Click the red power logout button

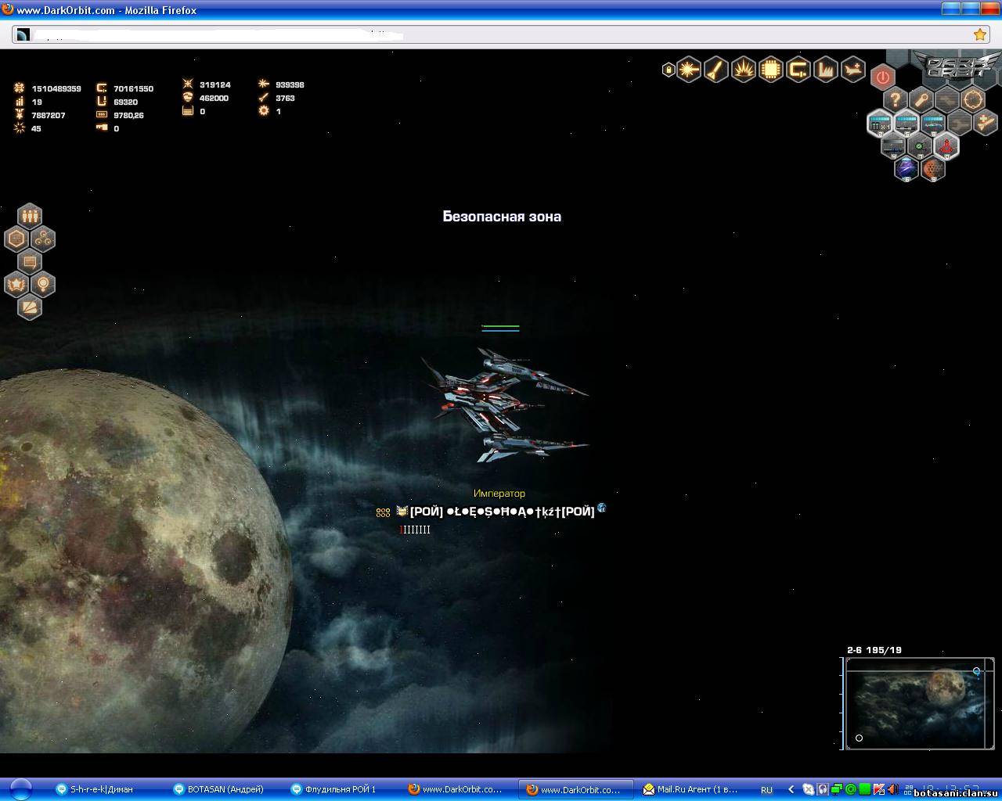(882, 77)
